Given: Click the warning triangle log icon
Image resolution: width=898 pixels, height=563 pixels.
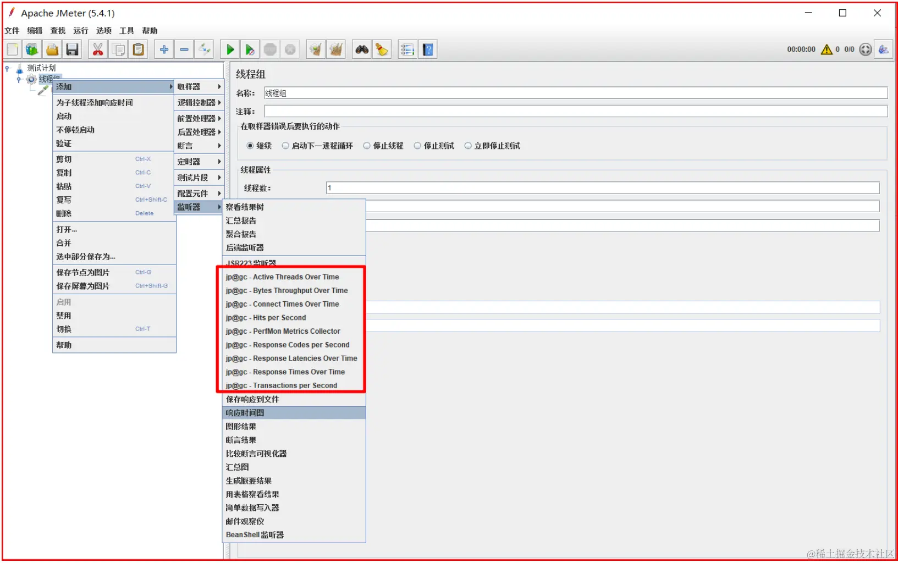Looking at the screenshot, I should click(x=827, y=49).
